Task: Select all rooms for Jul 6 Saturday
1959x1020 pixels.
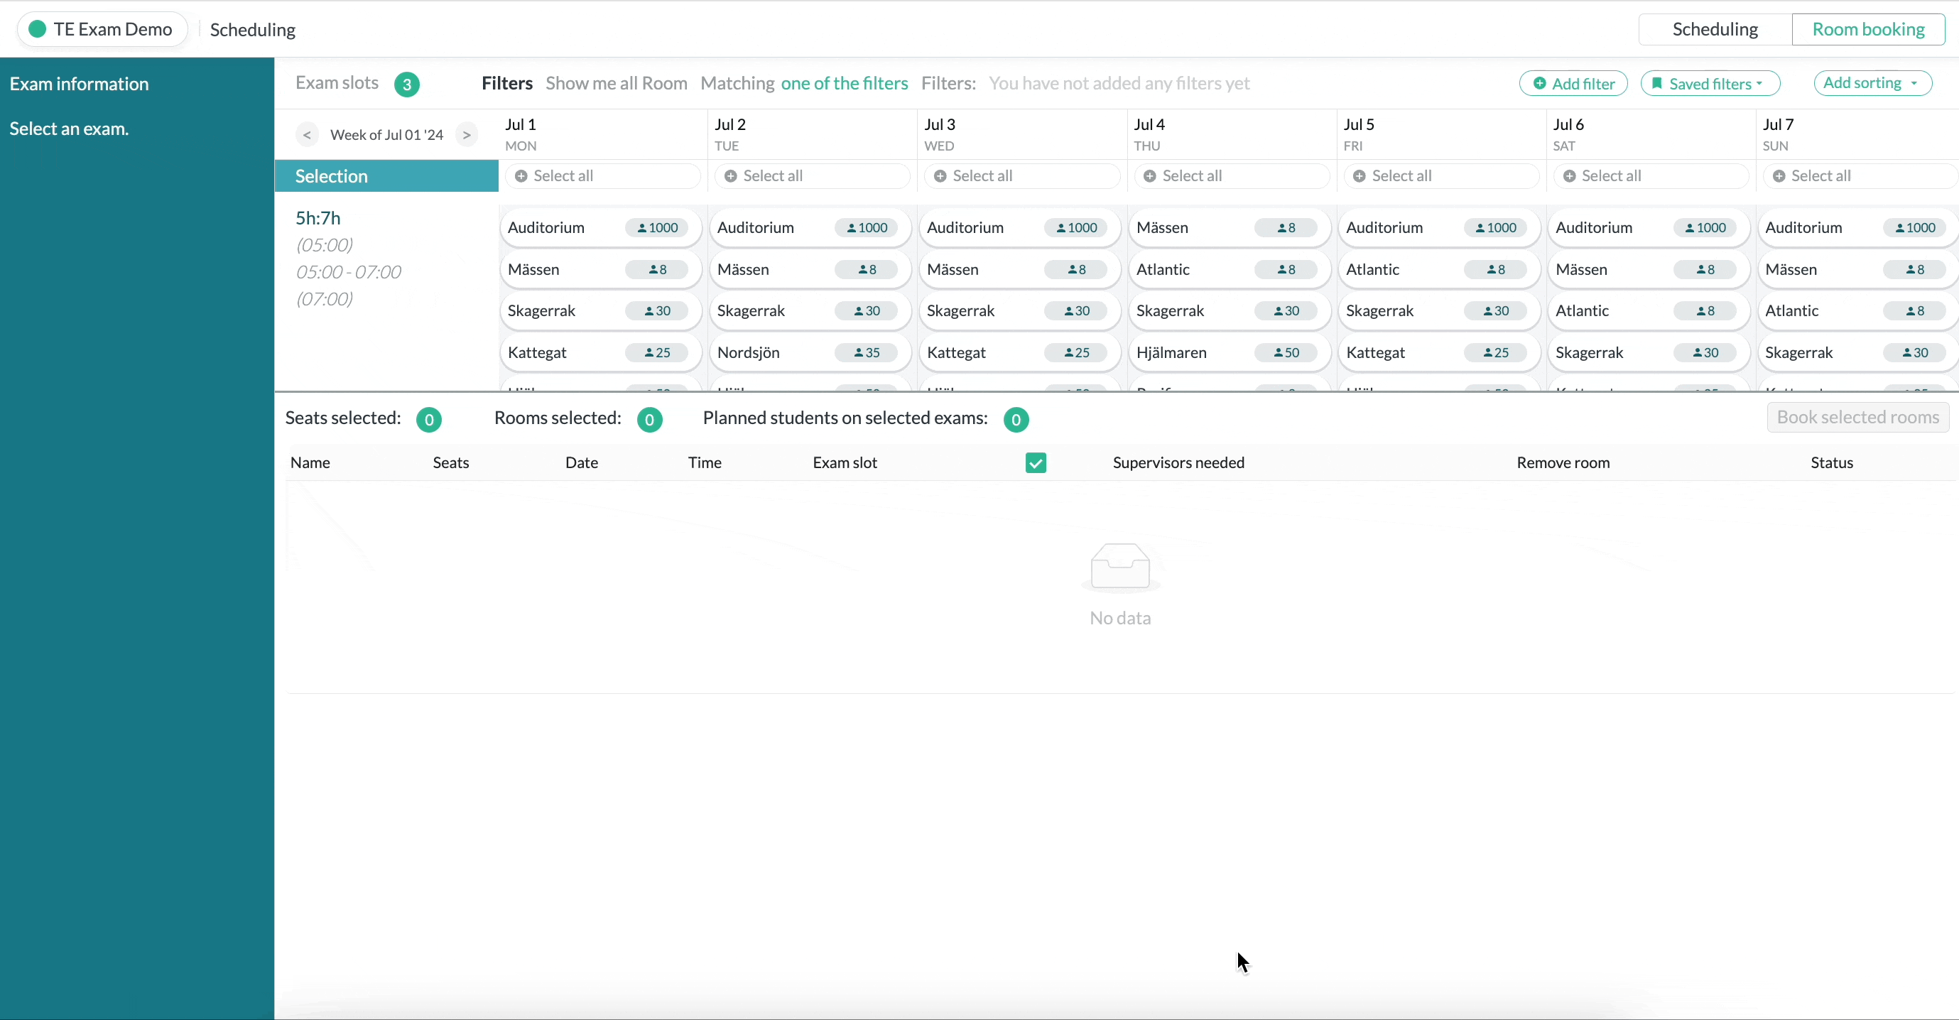Action: click(x=1650, y=176)
